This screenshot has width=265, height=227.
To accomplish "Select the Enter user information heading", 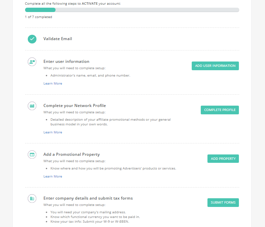I will point(66,62).
